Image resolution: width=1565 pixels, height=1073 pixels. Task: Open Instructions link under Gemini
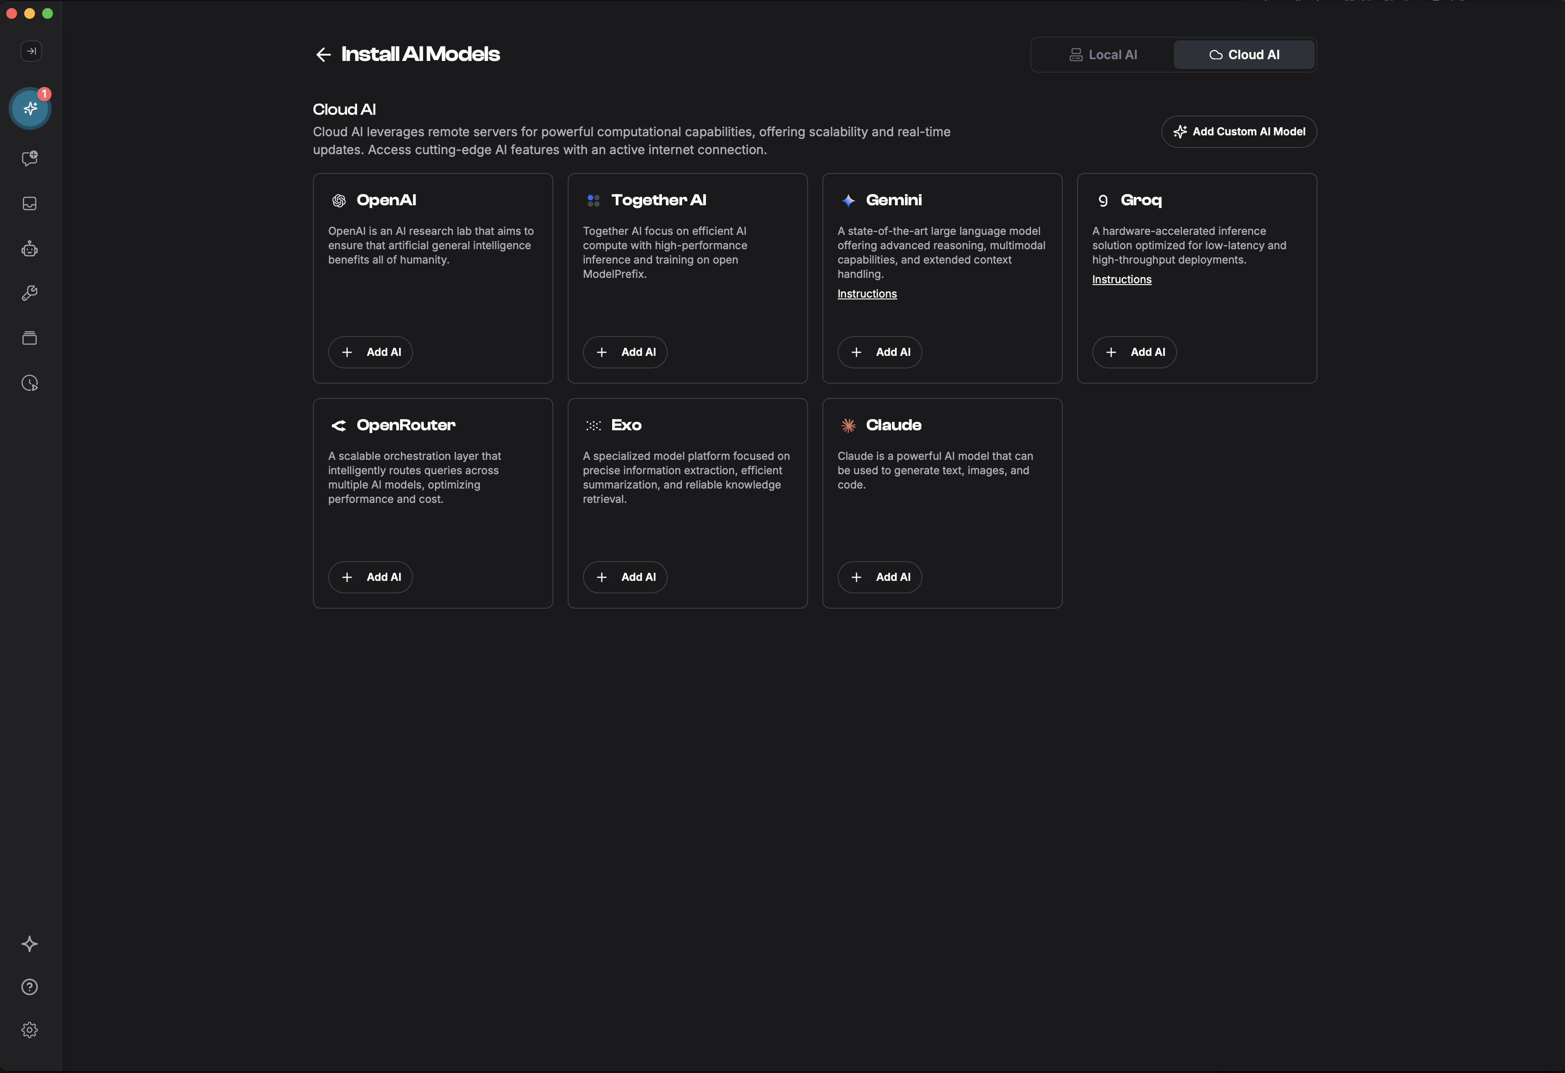pos(867,294)
